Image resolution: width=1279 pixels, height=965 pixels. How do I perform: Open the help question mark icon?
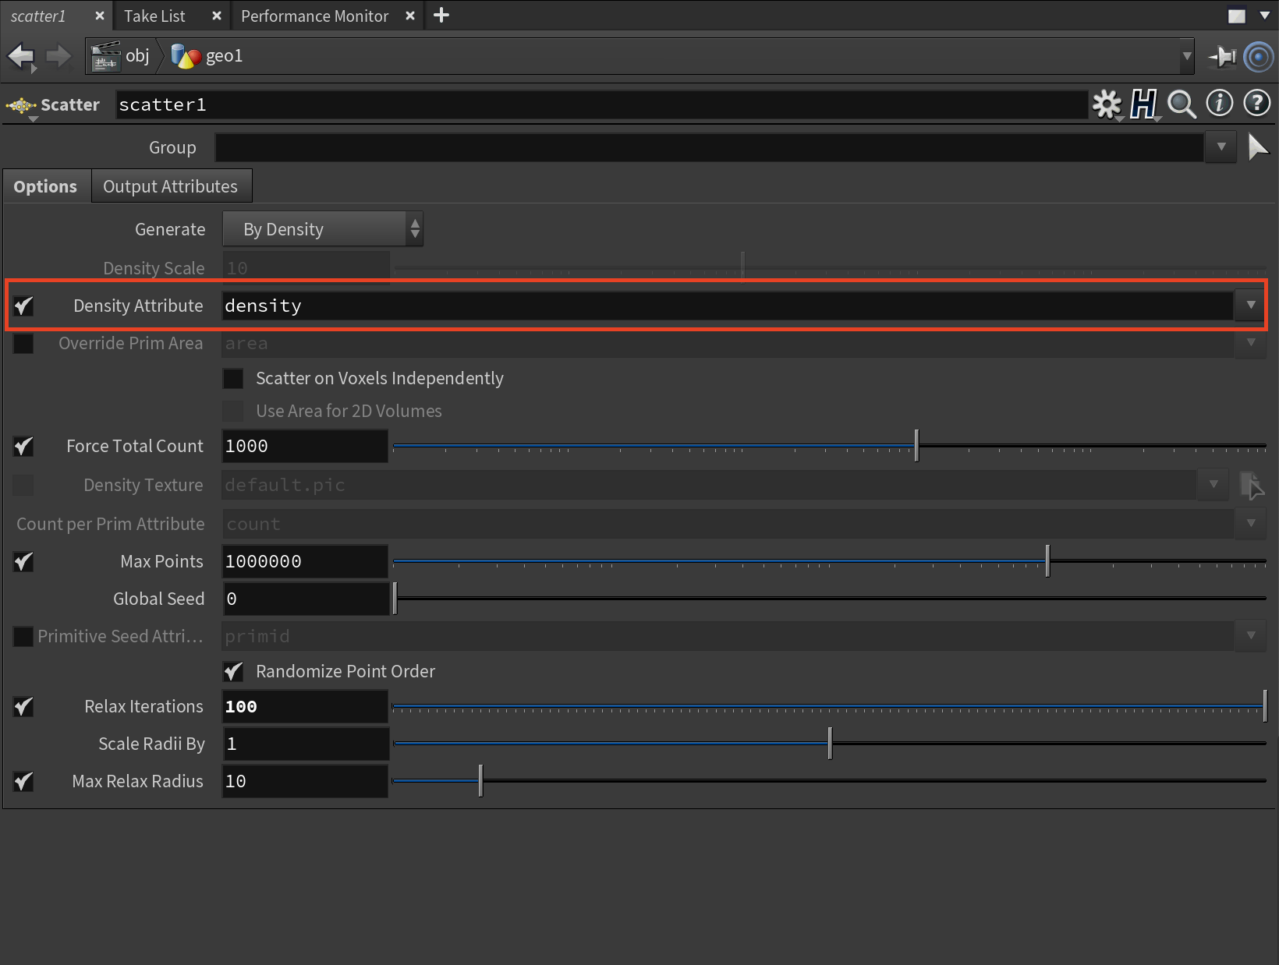(x=1256, y=103)
